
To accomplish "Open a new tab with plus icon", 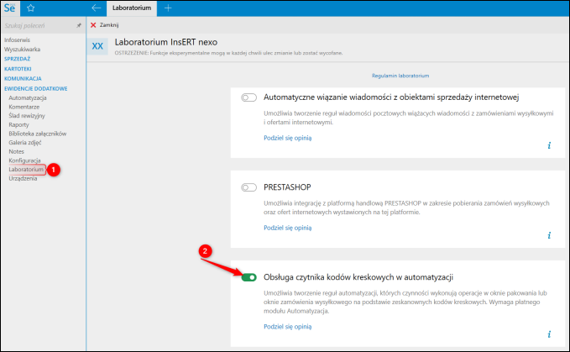I will tap(168, 8).
